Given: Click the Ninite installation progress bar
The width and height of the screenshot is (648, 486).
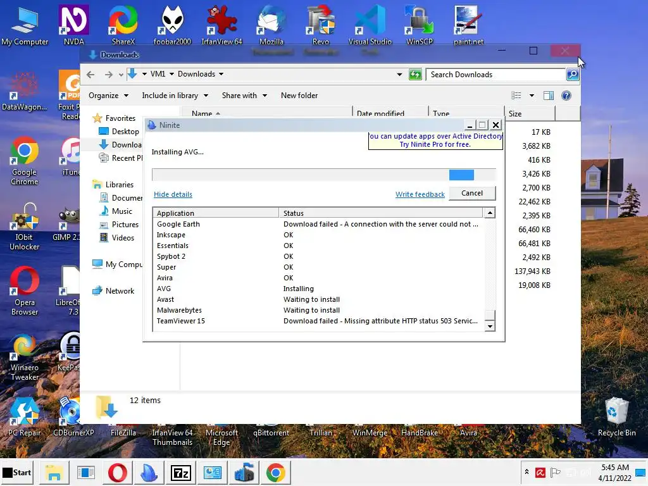Looking at the screenshot, I should click(x=323, y=175).
